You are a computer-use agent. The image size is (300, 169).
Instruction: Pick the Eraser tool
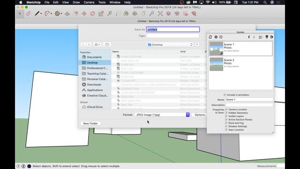[x=29, y=14]
